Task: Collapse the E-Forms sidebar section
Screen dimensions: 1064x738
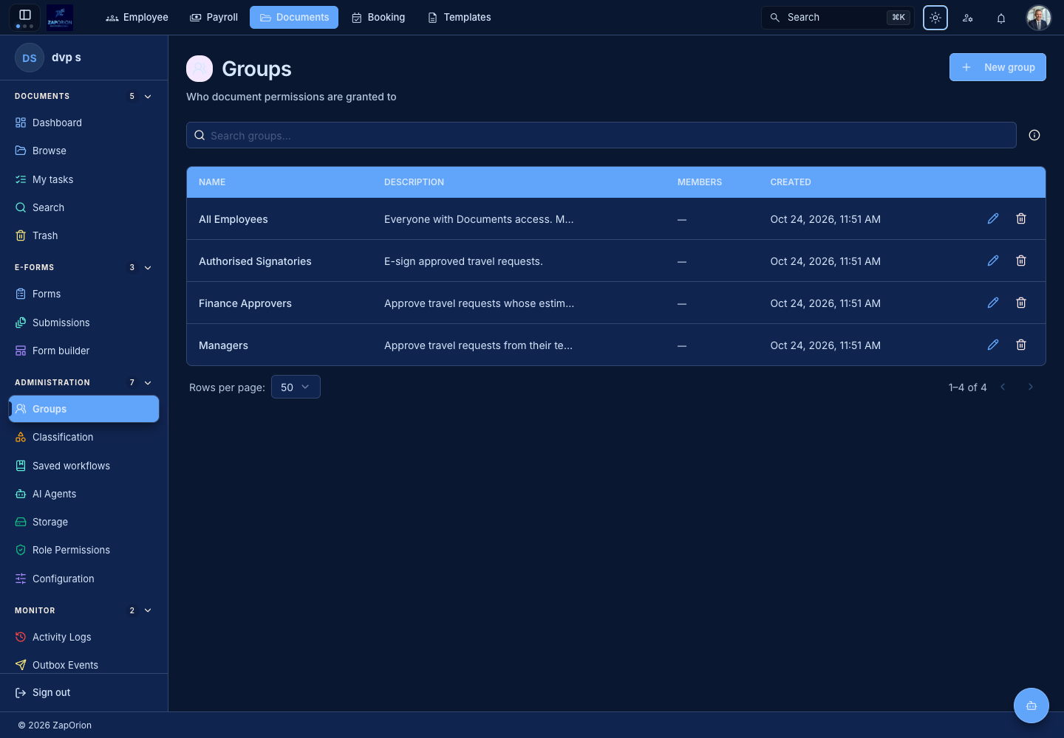Action: (148, 268)
